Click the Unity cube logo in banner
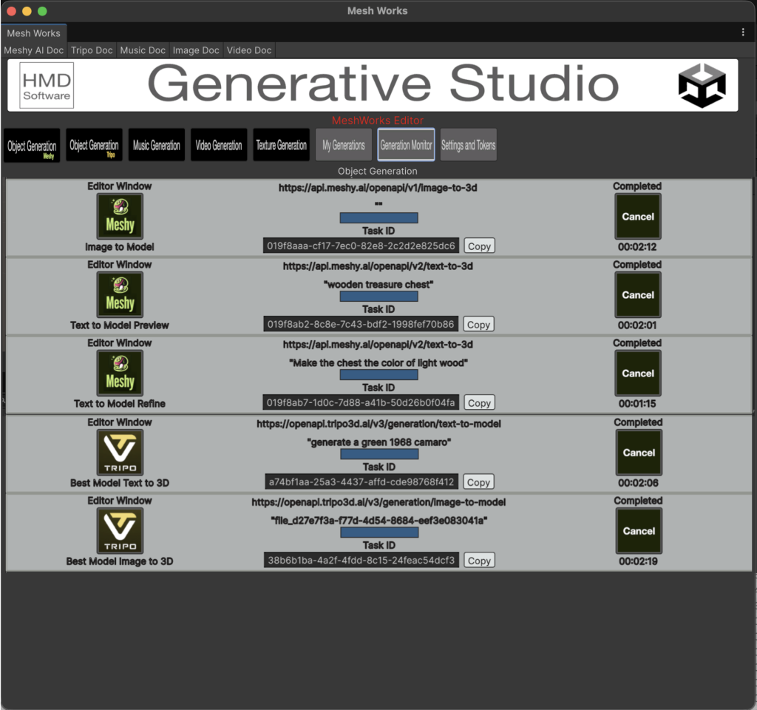 pyautogui.click(x=702, y=86)
